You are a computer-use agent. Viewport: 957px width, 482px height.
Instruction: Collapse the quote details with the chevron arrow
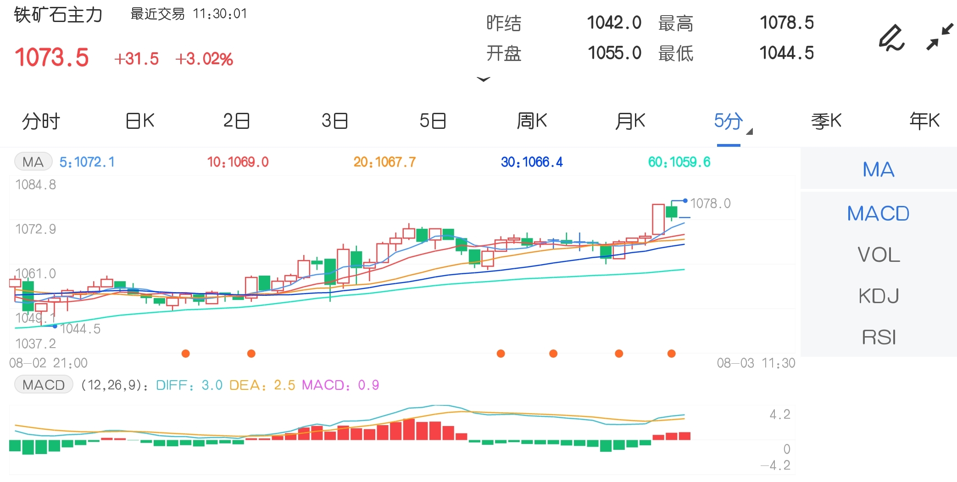click(484, 80)
